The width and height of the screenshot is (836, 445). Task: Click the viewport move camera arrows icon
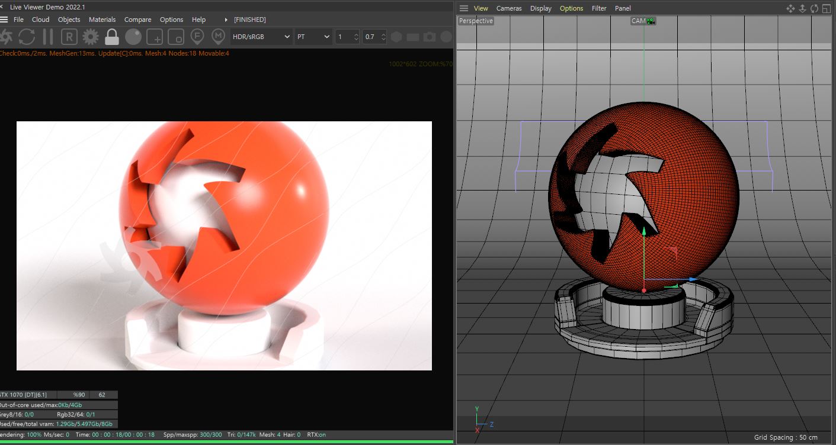[x=790, y=8]
